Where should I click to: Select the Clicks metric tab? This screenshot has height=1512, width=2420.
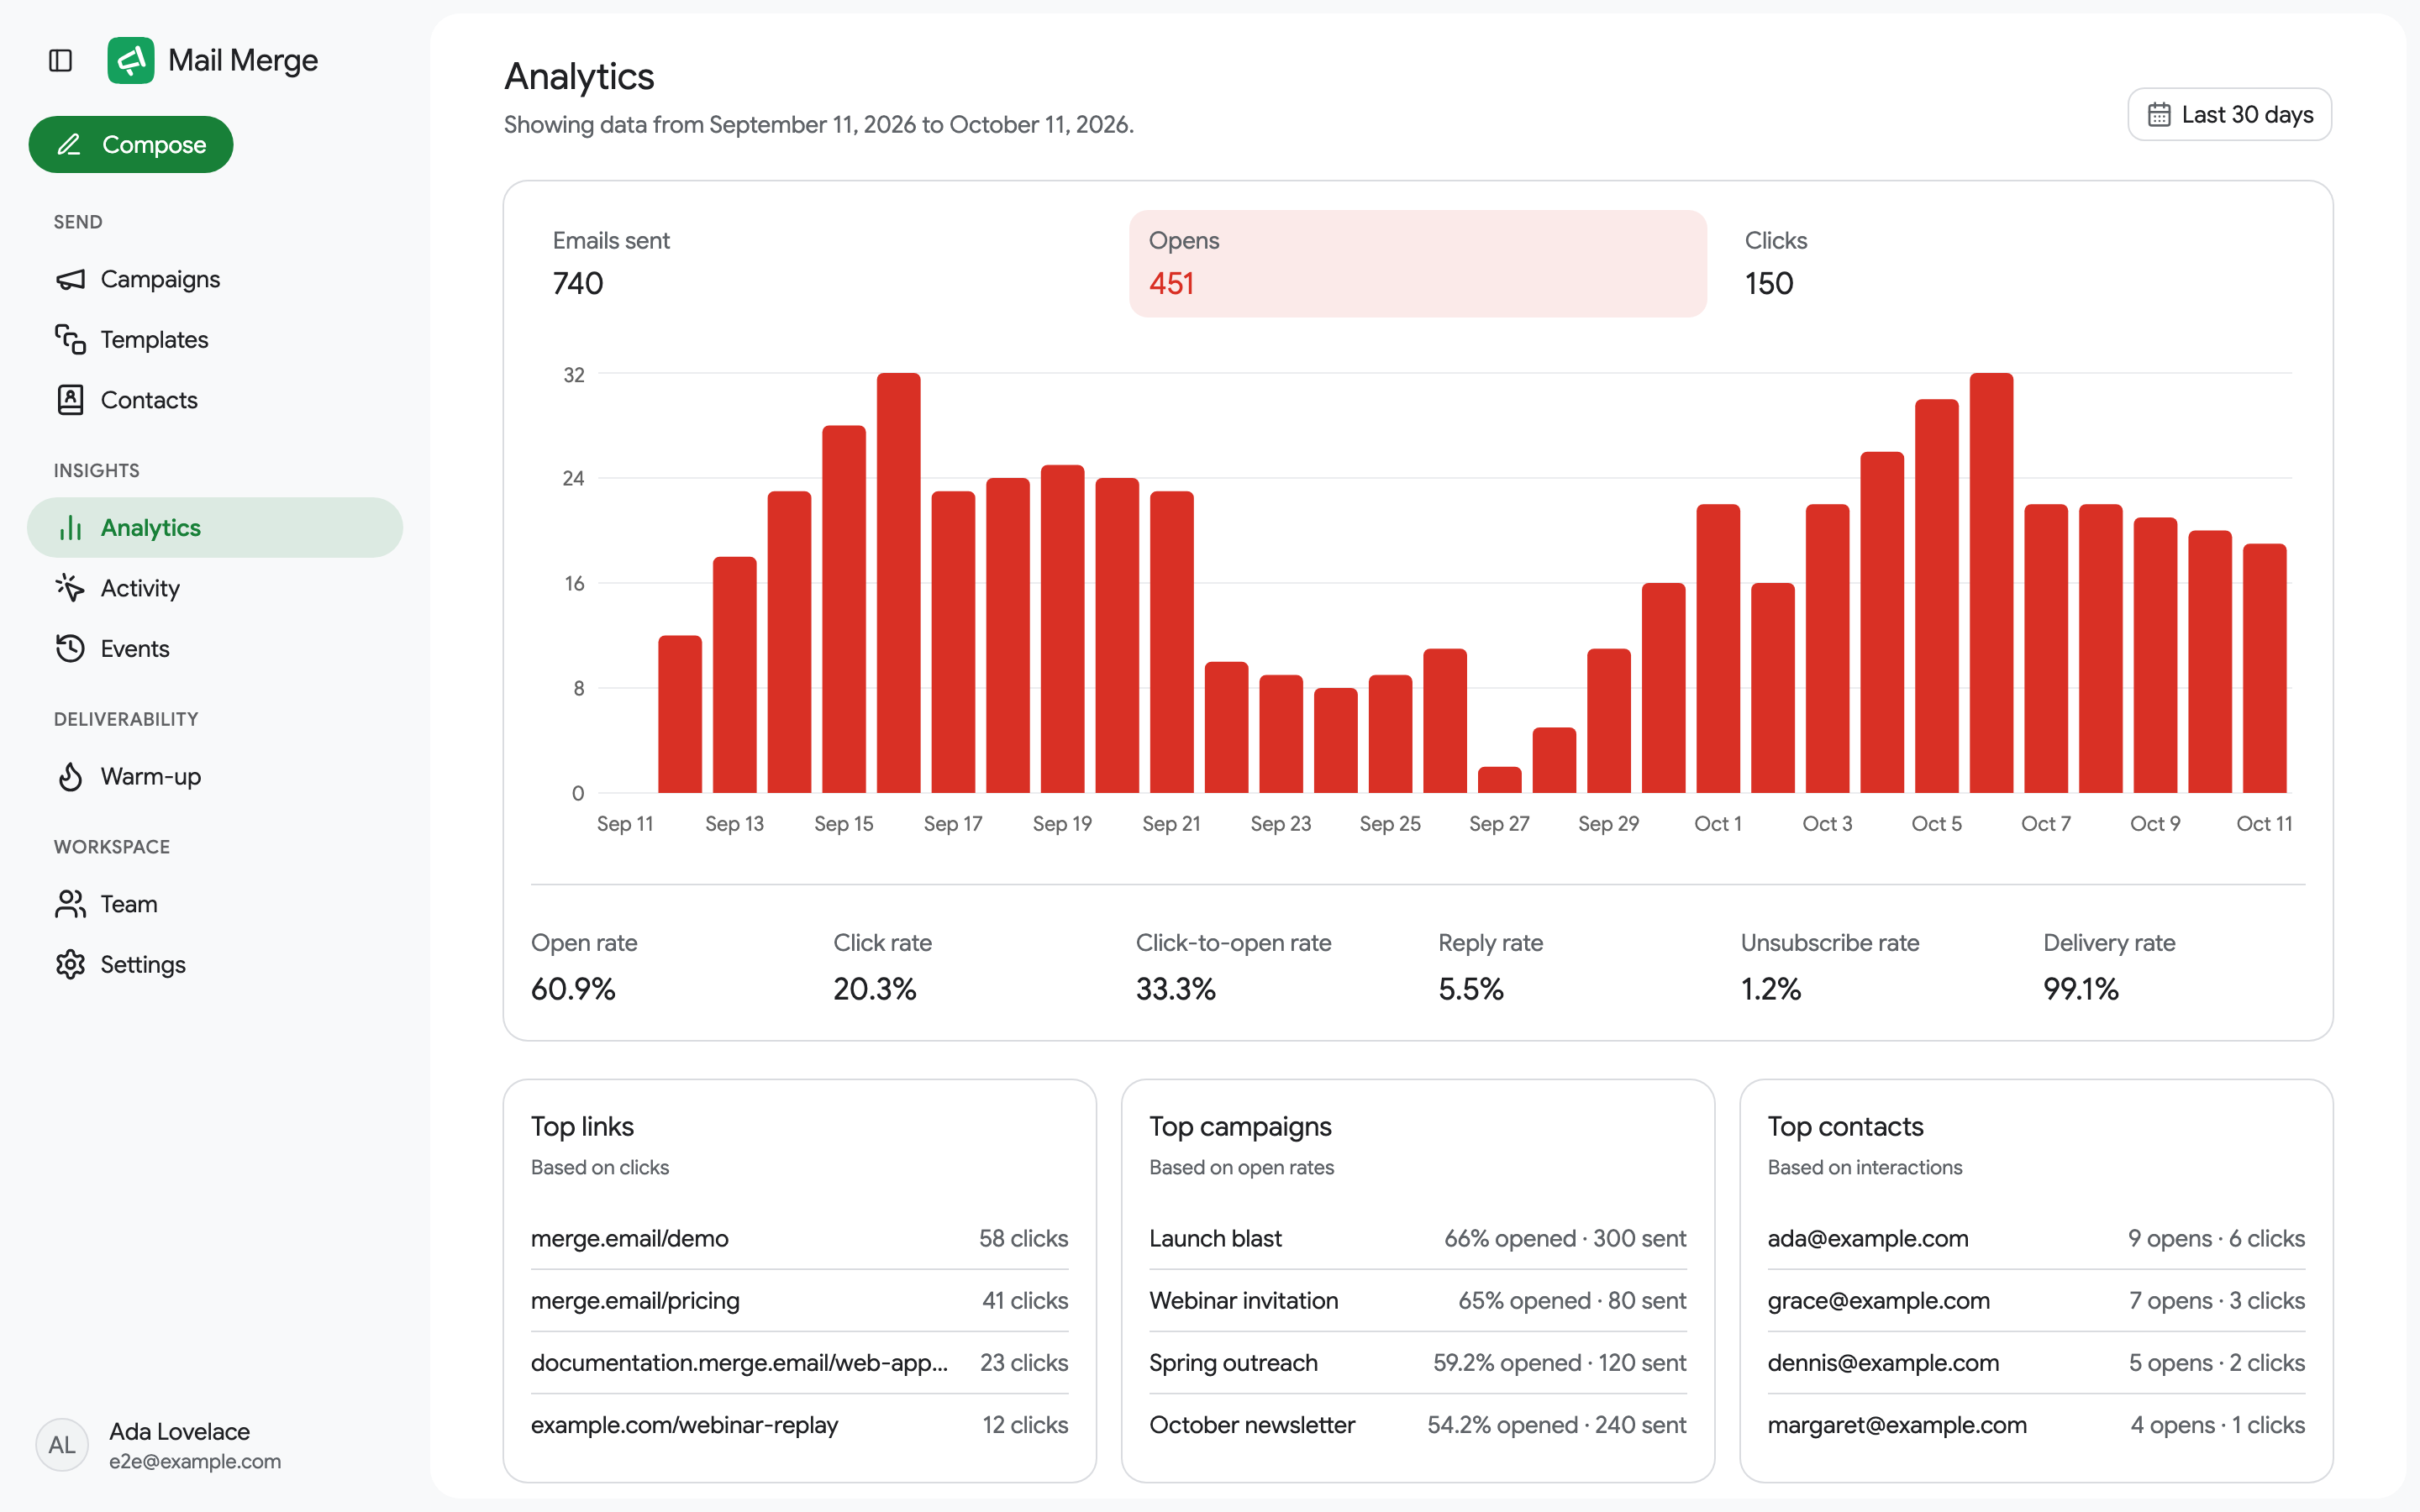2014,264
